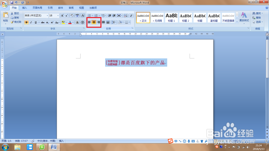
Task: Click the Enclose Characters (带圈字符) icon
Action: (x=83, y=22)
